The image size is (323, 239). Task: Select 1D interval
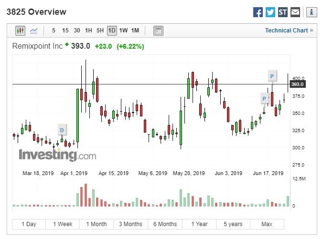pyautogui.click(x=112, y=31)
